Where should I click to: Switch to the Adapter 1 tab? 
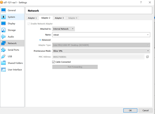[32, 18]
